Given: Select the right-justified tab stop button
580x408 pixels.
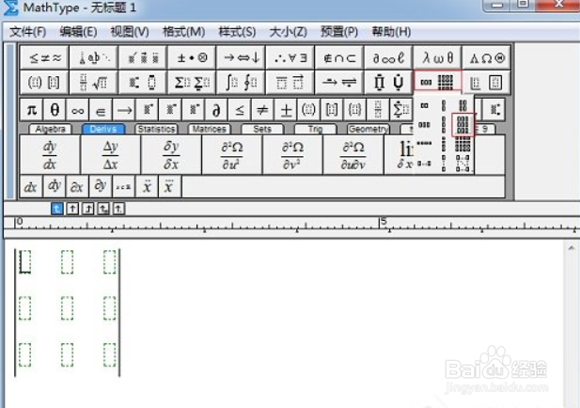Looking at the screenshot, I should [x=88, y=209].
